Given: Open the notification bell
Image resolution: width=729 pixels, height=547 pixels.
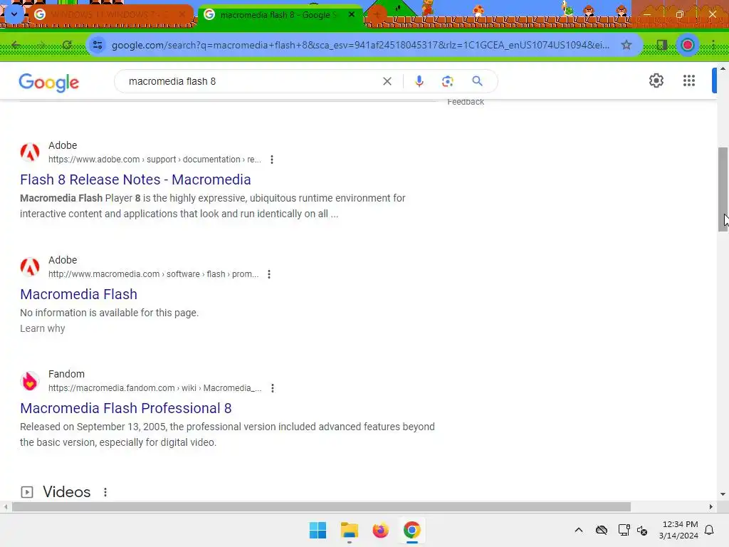Looking at the screenshot, I should (x=709, y=530).
